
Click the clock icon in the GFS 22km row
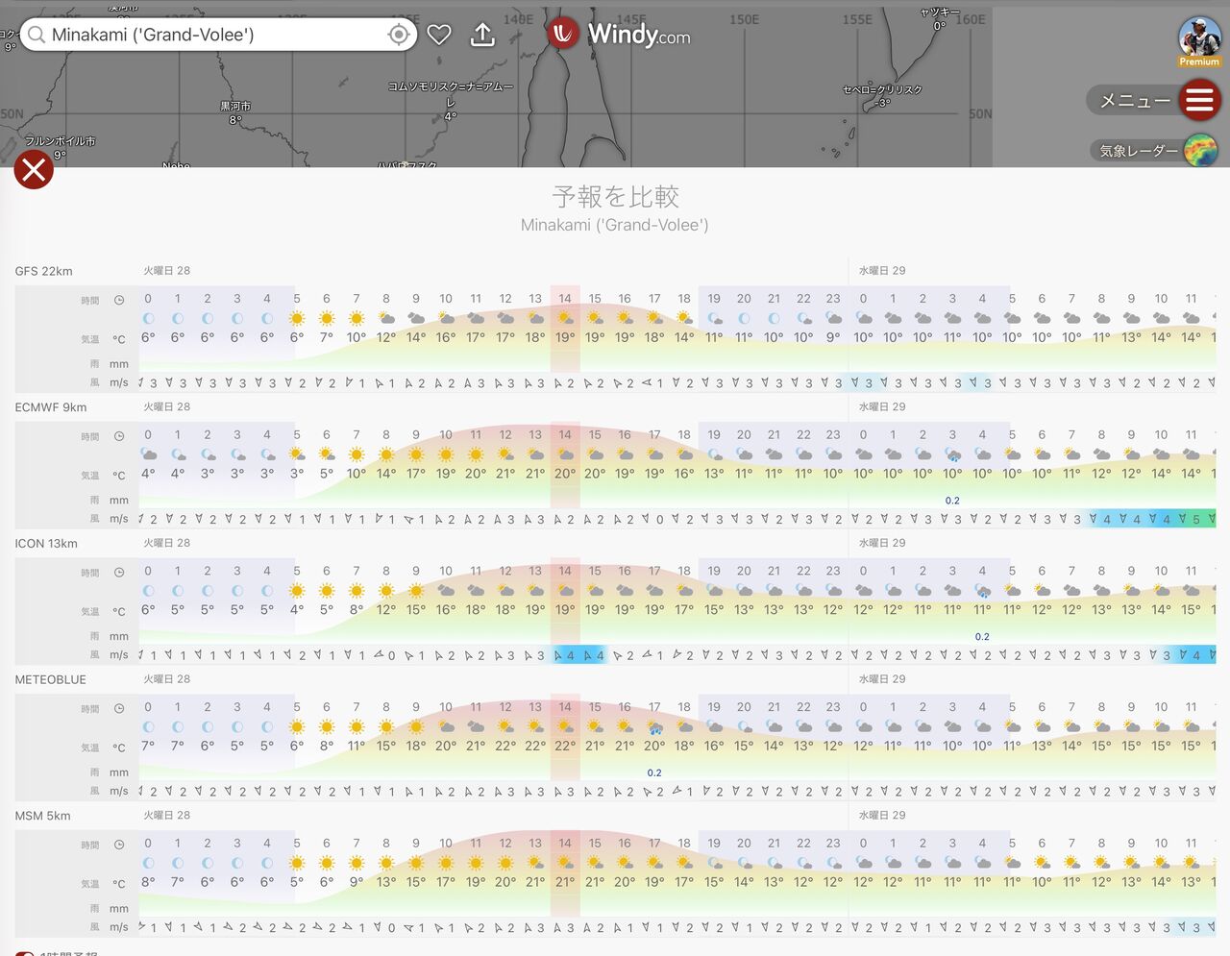[119, 300]
